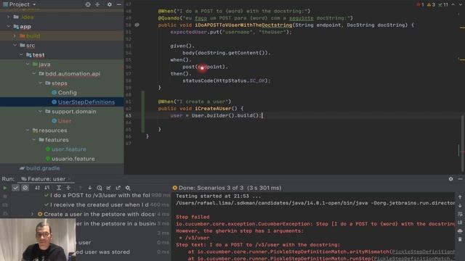The height and width of the screenshot is (261, 465).
Task: Sort tests alphabetically
Action: pos(37,188)
